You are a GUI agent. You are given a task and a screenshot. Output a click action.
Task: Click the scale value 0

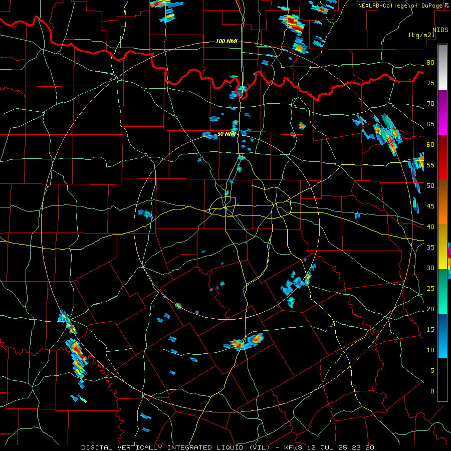tap(432, 391)
